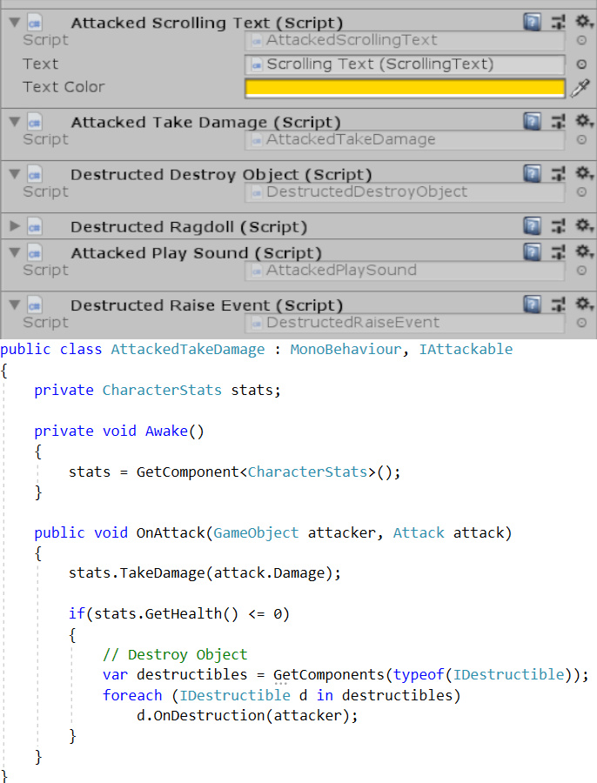Click the OnAttack method name in code
The image size is (597, 783).
click(169, 532)
